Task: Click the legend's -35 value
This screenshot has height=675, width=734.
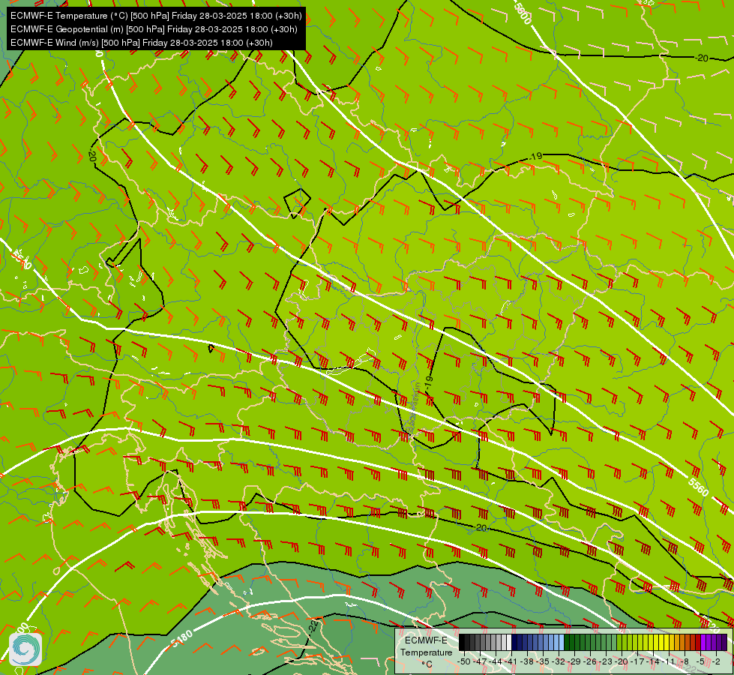Action: (x=543, y=662)
